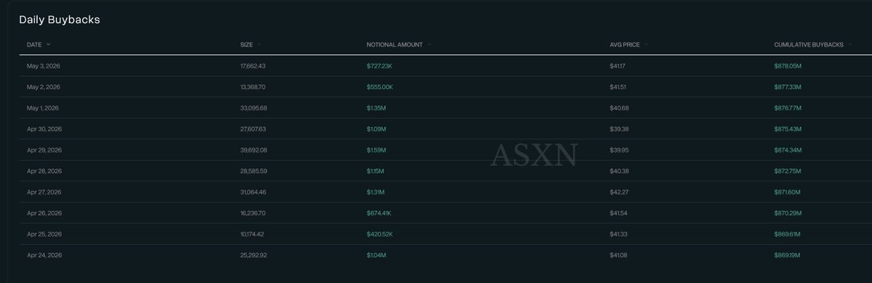Sort by the SIZE column arrow icon
Screen dimensions: 872x283
tap(259, 44)
